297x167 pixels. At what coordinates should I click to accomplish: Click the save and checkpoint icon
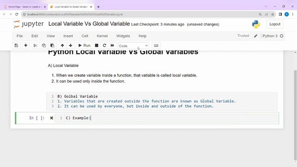[x=16, y=45]
